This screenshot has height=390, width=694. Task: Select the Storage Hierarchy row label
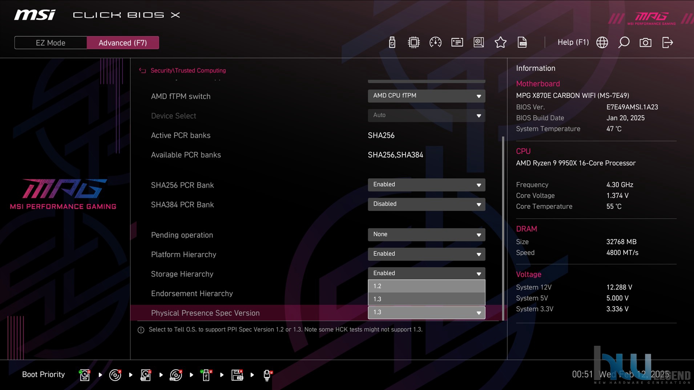182,274
